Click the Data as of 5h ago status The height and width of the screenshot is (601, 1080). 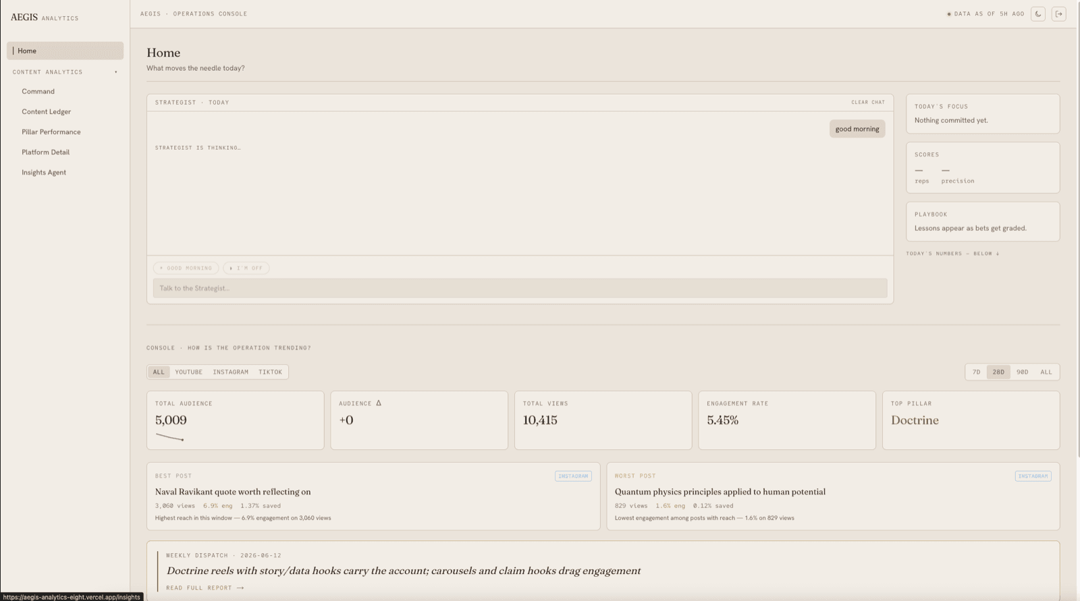(x=986, y=13)
